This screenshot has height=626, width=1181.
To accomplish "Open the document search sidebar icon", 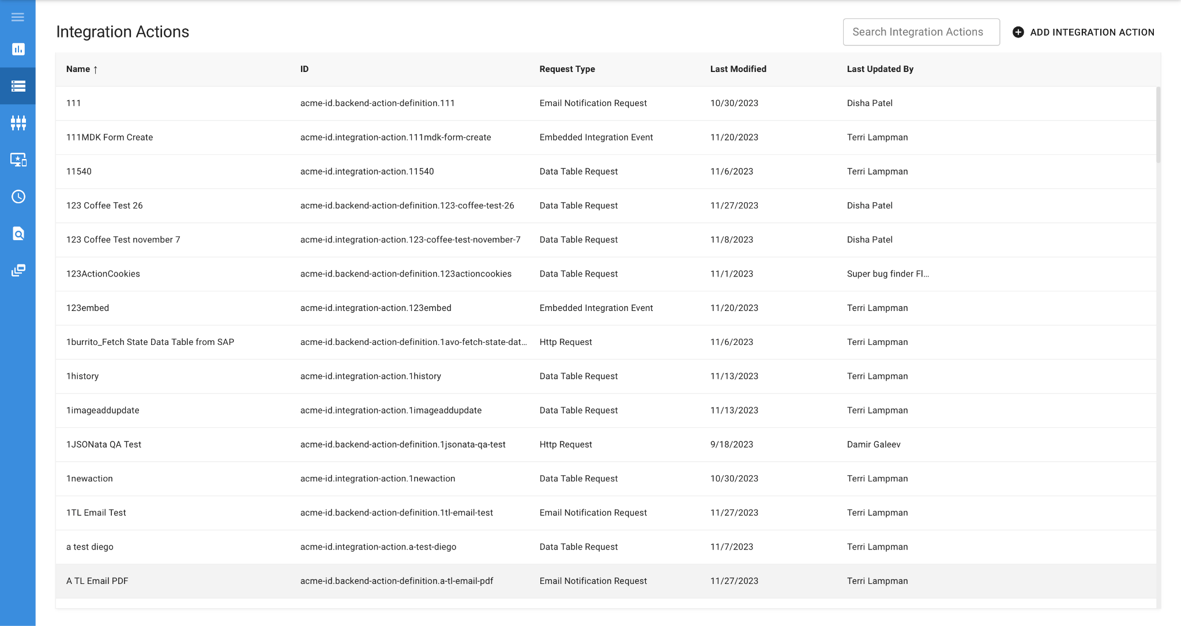I will (x=18, y=234).
